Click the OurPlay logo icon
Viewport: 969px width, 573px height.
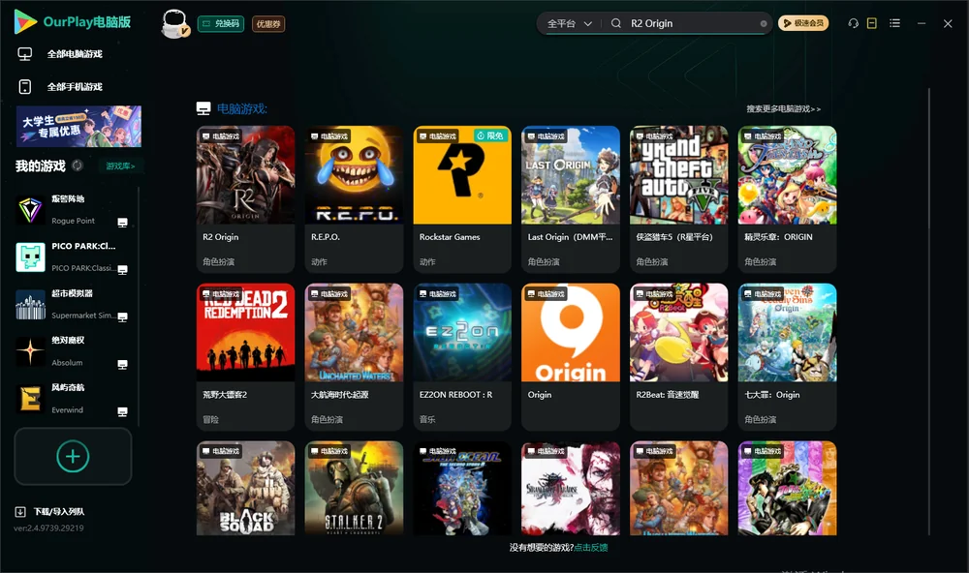tap(25, 21)
